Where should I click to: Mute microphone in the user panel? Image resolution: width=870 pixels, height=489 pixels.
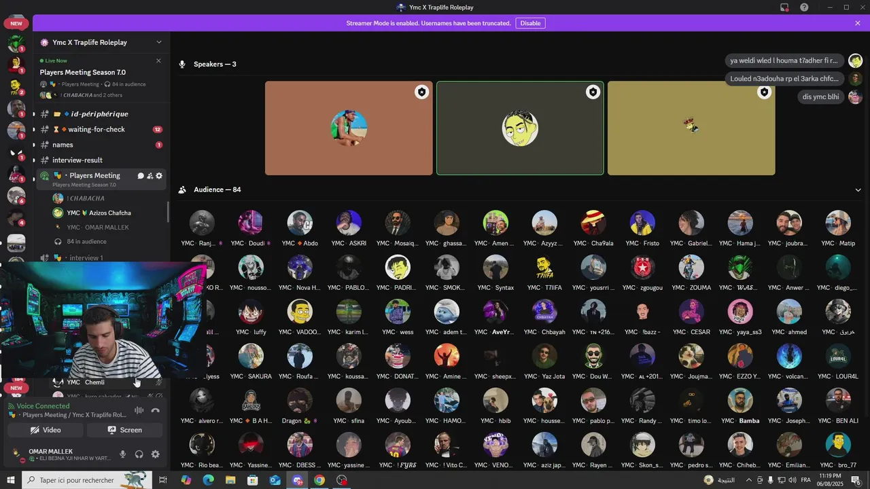123,454
